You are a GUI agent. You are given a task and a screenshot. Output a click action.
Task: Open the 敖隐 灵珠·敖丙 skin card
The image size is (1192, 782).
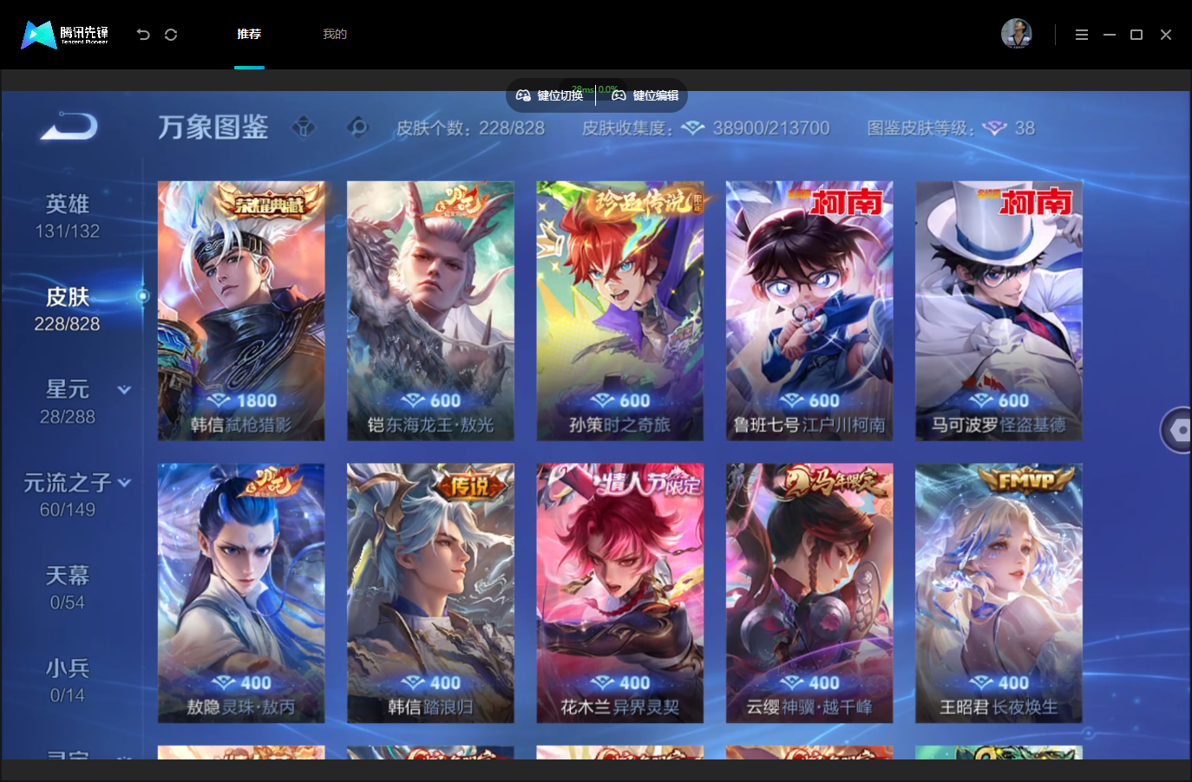pos(241,593)
